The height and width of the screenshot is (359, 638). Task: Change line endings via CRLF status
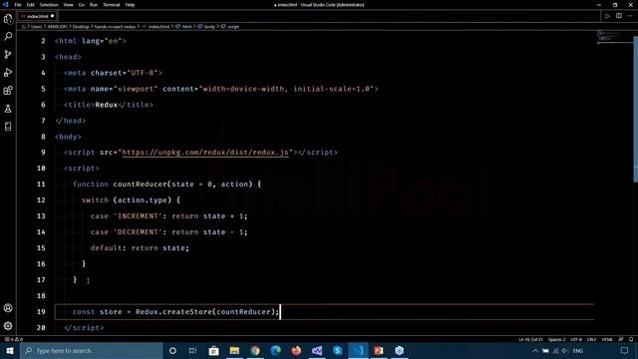(x=591, y=339)
